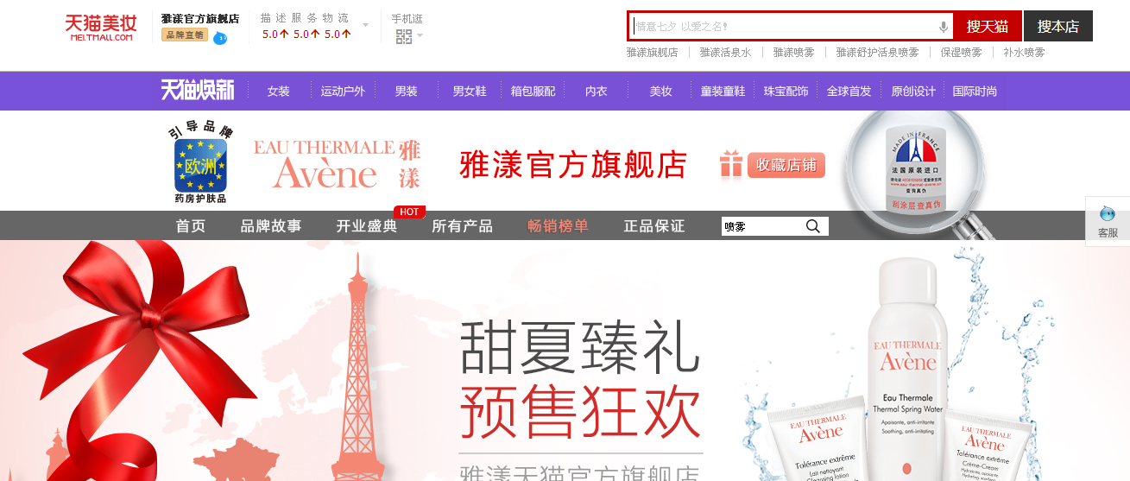Click the in-store search magnifier icon
The height and width of the screenshot is (481, 1130).
tap(813, 226)
